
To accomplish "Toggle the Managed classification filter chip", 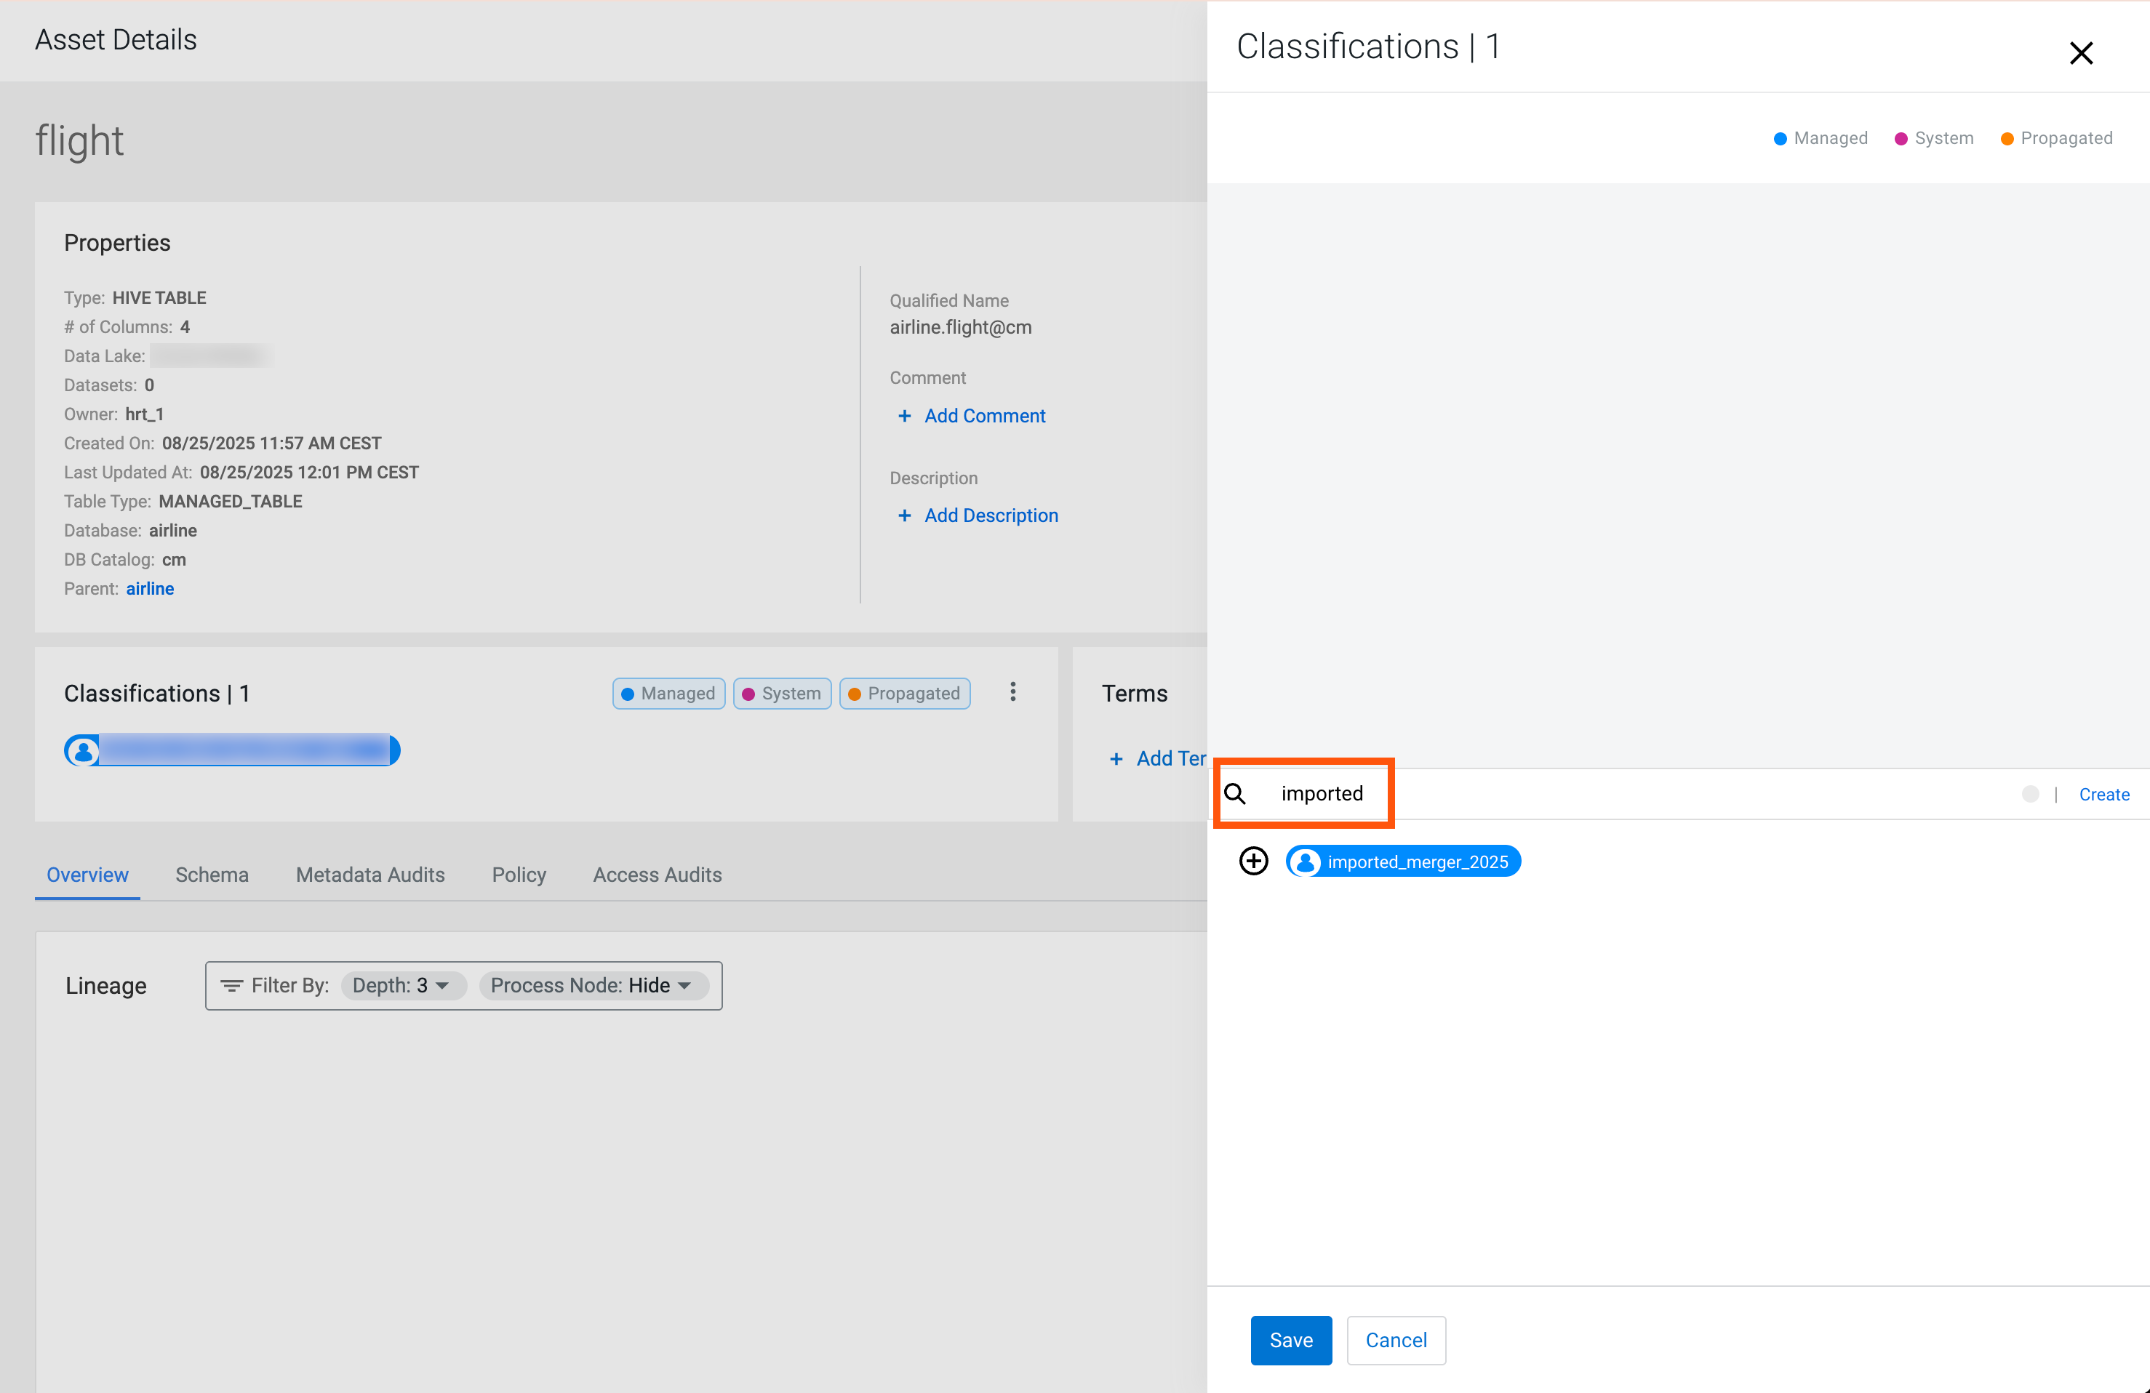I will [668, 694].
